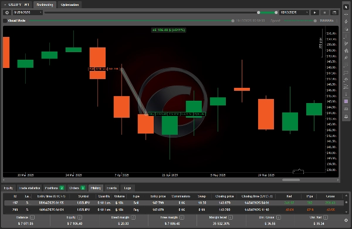The width and height of the screenshot is (352, 229).
Task: Show info for Unr. Net
Action: pyautogui.click(x=326, y=217)
